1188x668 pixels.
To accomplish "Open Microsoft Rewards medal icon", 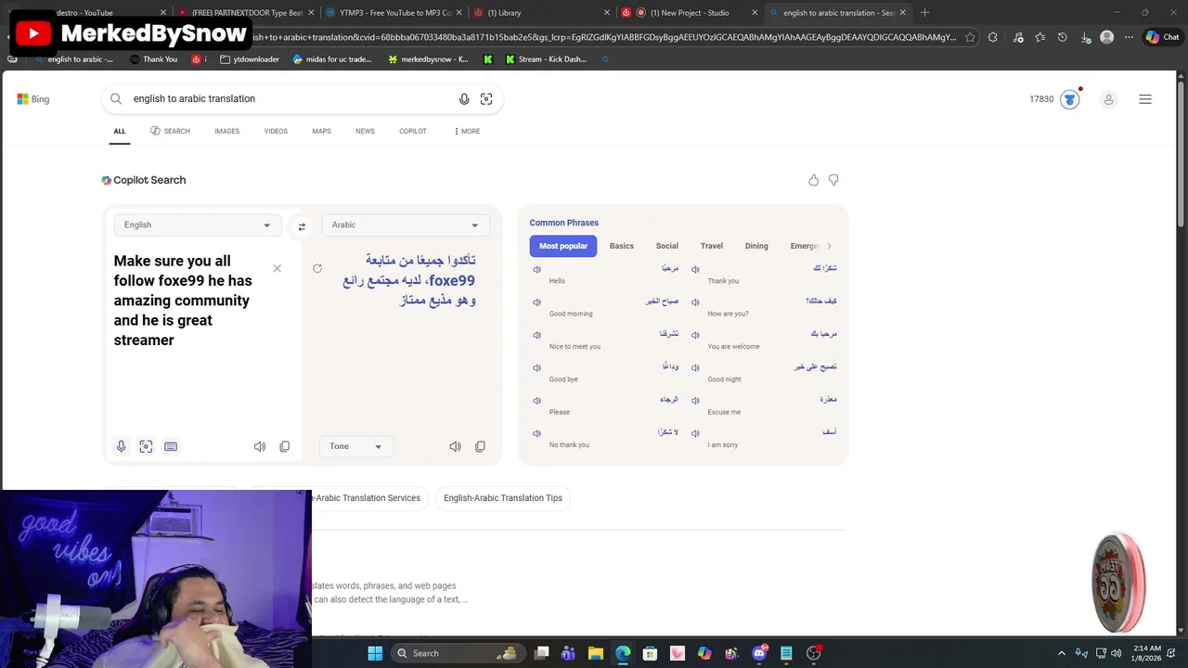I will click(x=1070, y=99).
